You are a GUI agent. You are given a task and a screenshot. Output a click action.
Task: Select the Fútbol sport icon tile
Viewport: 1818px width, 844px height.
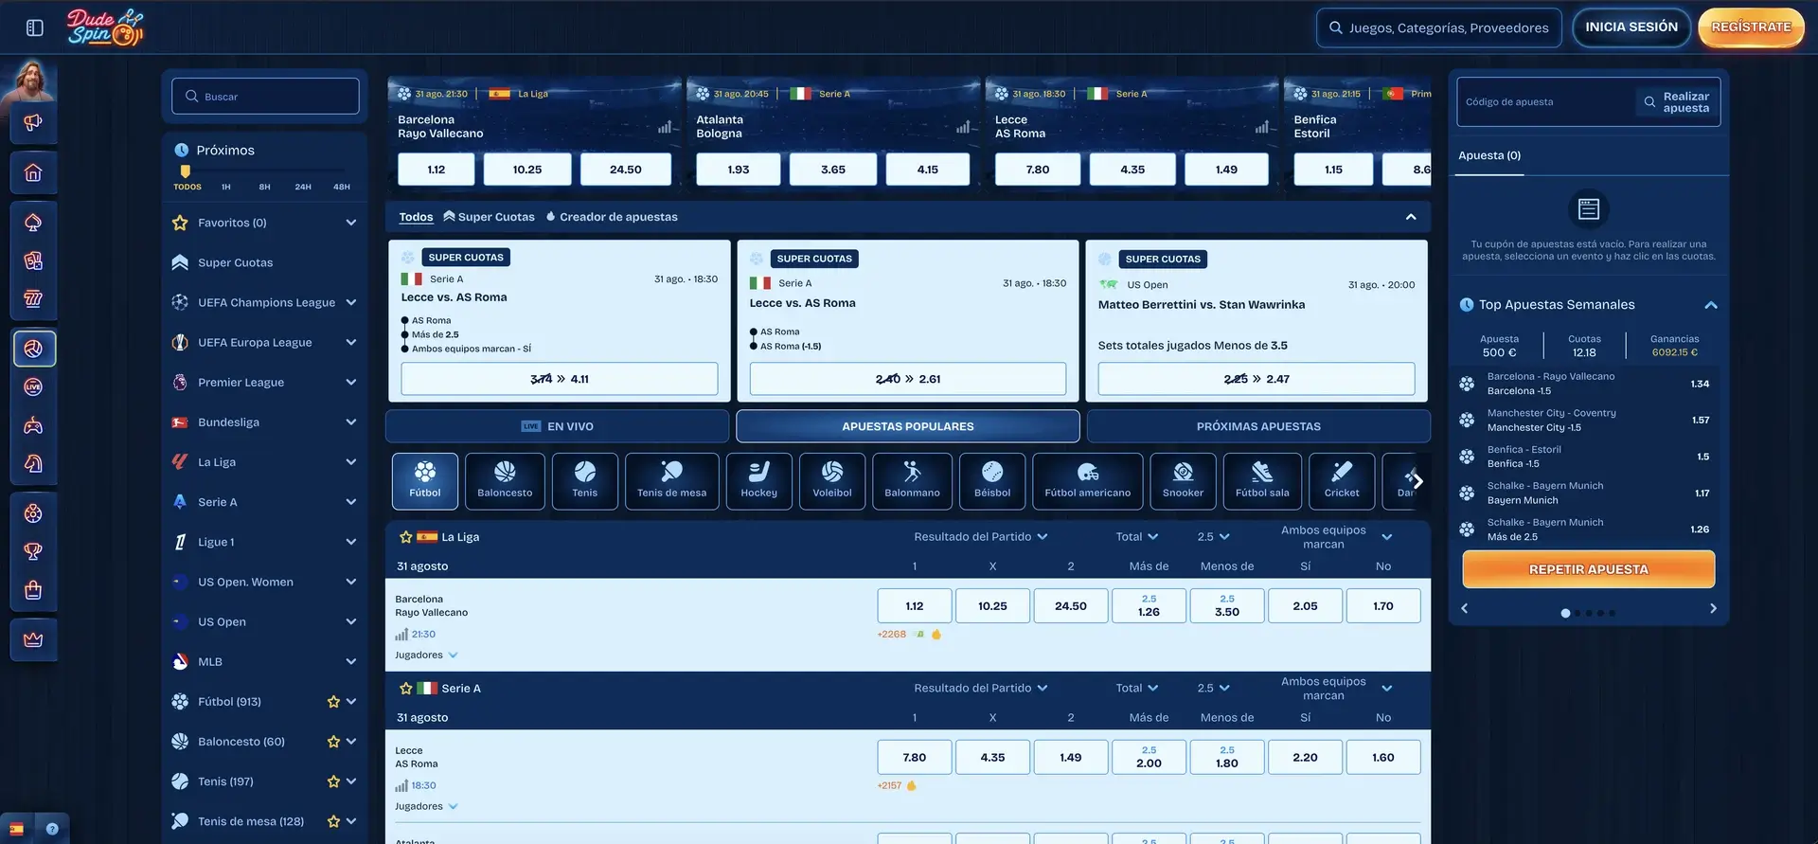pos(425,481)
